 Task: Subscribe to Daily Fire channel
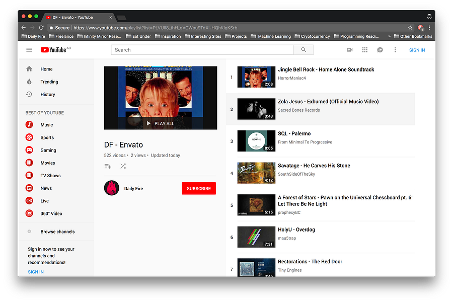[x=199, y=188]
